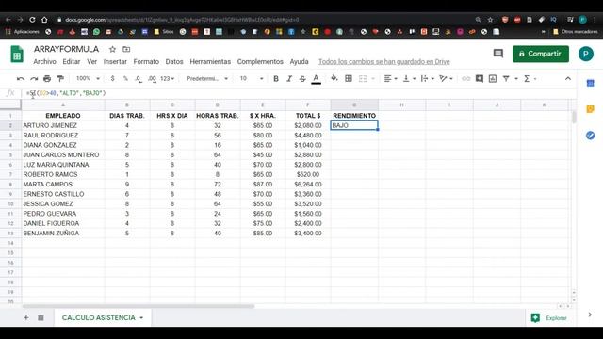Image resolution: width=603 pixels, height=339 pixels.
Task: Open the Archivo menu
Action: (x=44, y=61)
